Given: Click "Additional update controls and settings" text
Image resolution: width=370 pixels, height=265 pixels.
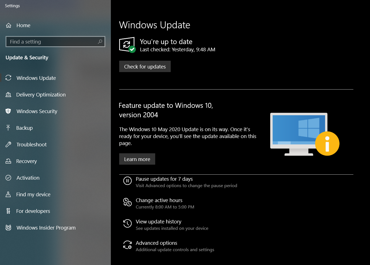Looking at the screenshot, I should [x=175, y=250].
